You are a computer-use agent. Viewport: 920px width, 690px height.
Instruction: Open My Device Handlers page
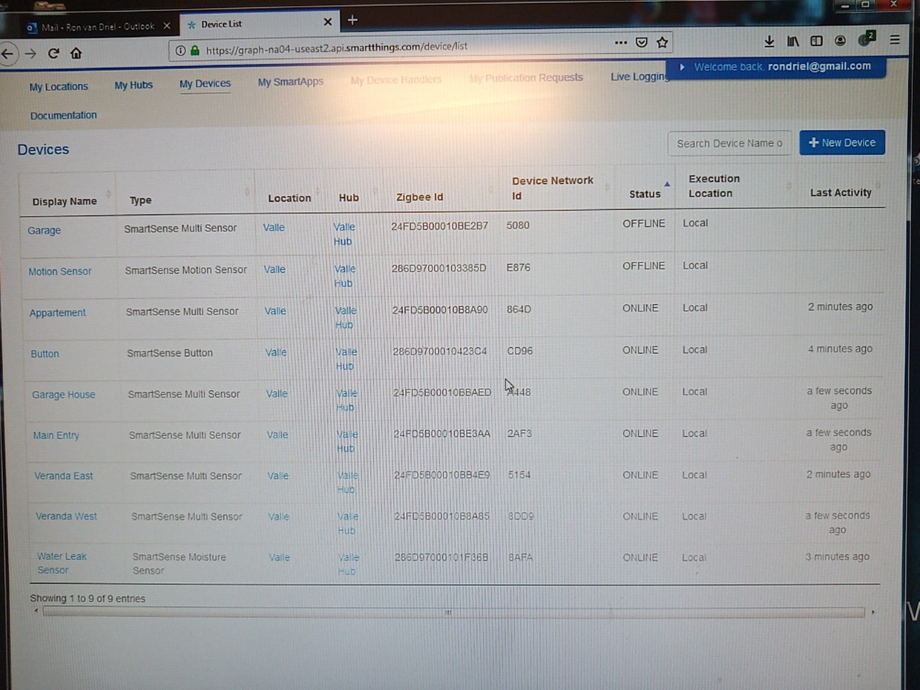coord(396,80)
